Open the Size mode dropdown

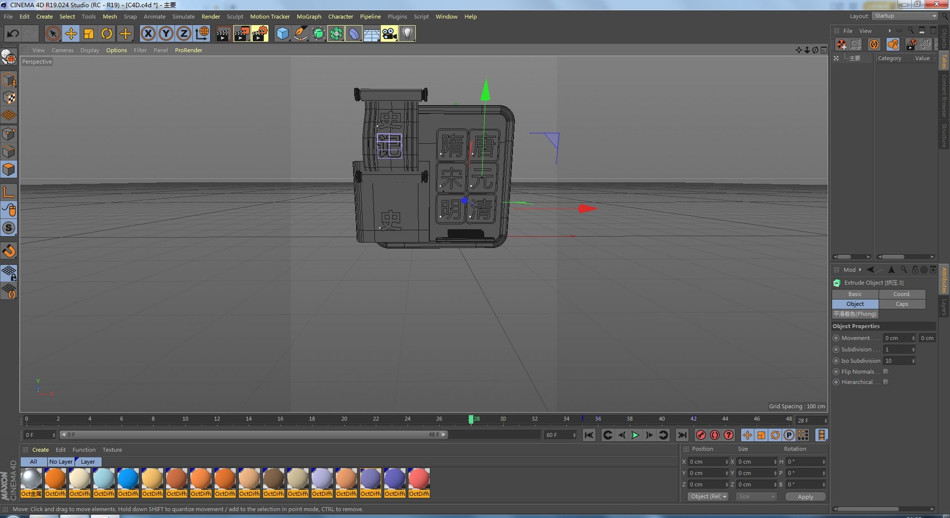pyautogui.click(x=756, y=497)
